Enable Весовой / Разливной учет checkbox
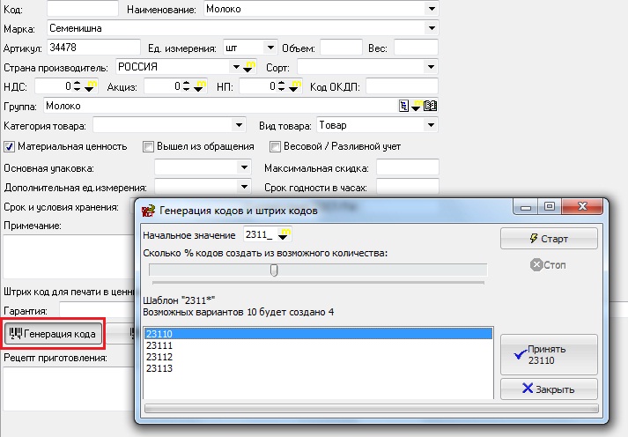 point(275,146)
